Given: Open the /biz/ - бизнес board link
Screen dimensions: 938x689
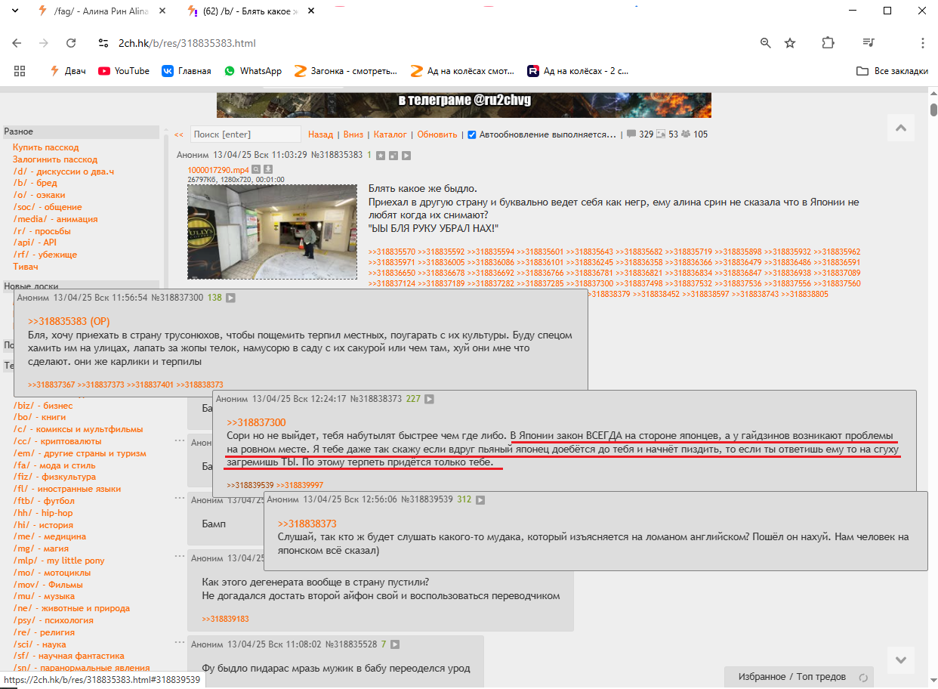Looking at the screenshot, I should pyautogui.click(x=43, y=406).
